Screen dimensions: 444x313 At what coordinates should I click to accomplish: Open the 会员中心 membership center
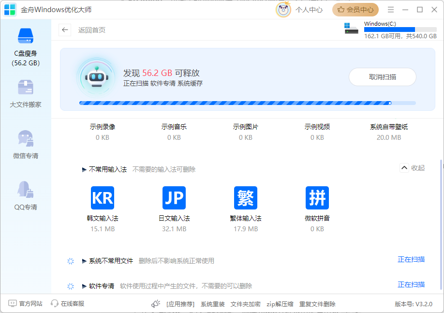[x=355, y=10]
